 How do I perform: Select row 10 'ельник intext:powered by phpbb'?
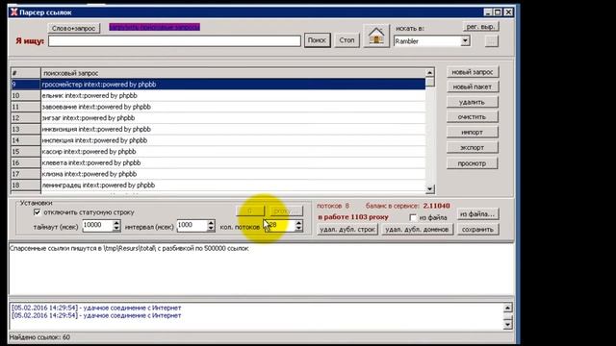218,95
